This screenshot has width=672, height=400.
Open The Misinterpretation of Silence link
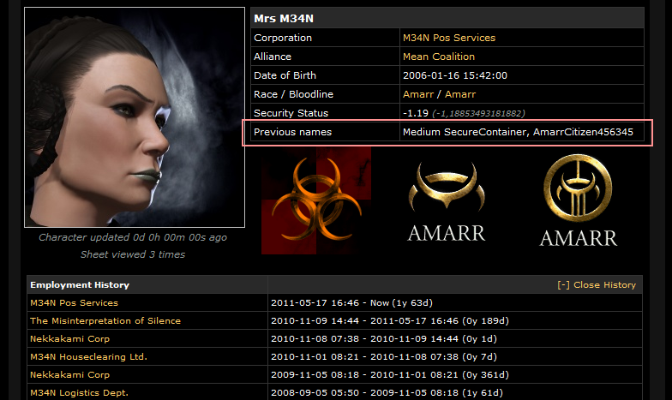pyautogui.click(x=105, y=320)
